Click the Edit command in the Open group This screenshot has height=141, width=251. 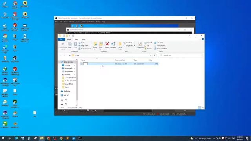[147, 46]
